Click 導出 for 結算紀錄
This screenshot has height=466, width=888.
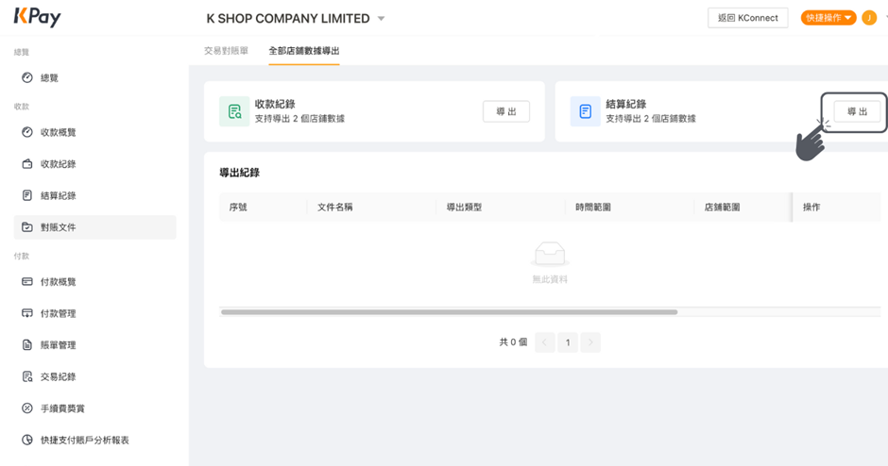coord(858,111)
